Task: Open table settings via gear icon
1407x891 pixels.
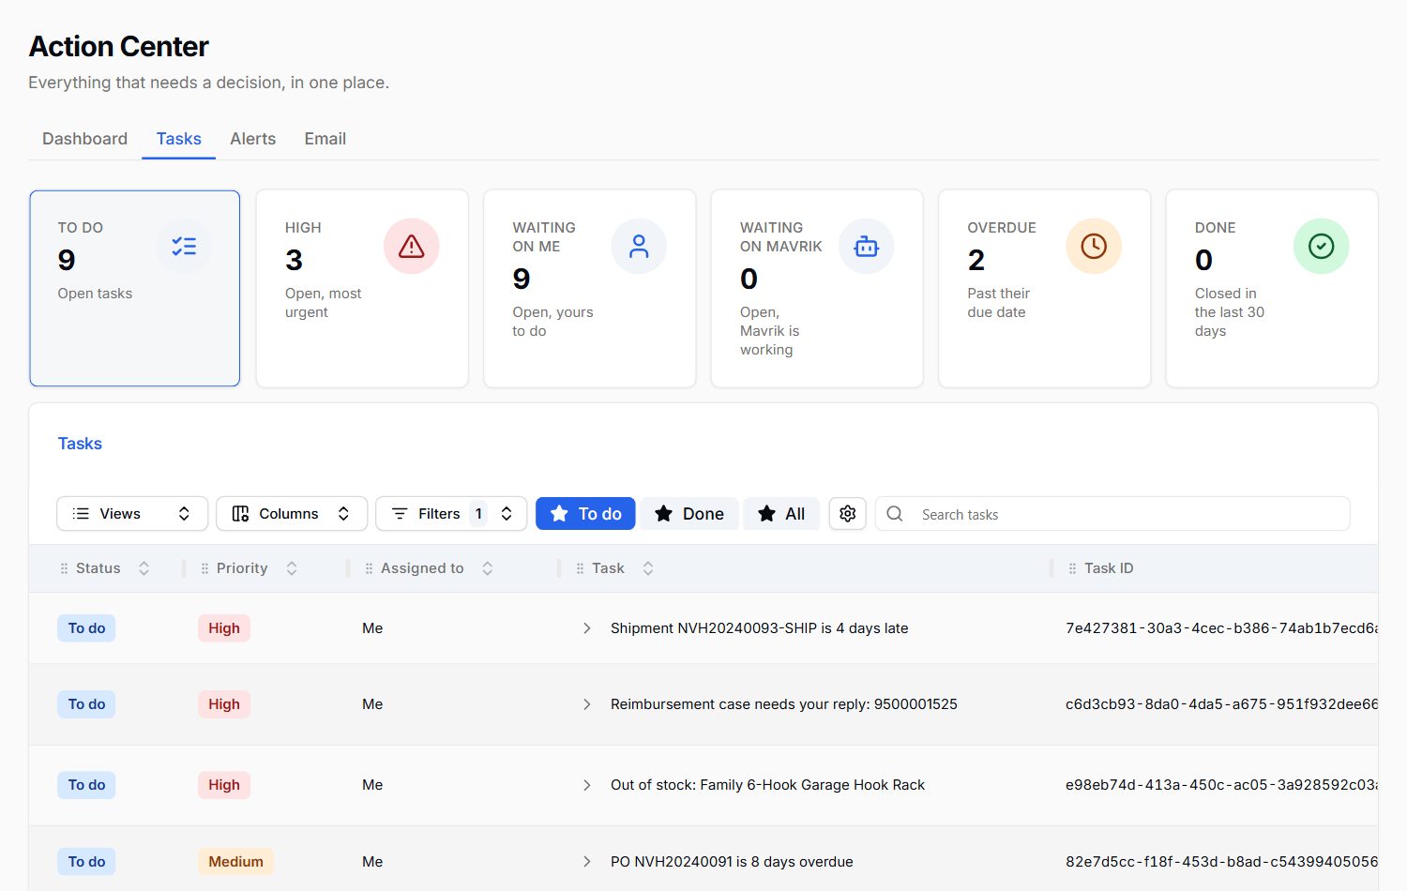Action: (x=847, y=514)
